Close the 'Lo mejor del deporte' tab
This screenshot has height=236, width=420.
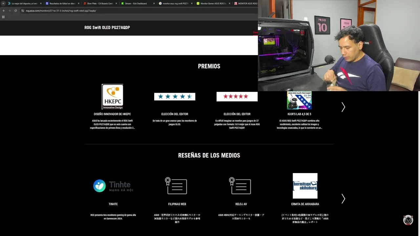(41, 4)
